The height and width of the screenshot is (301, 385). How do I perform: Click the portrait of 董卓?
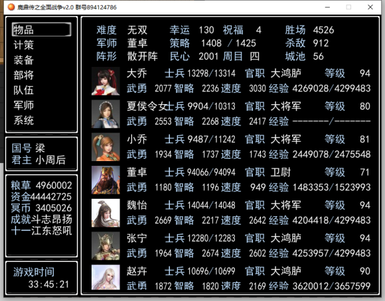click(106, 180)
